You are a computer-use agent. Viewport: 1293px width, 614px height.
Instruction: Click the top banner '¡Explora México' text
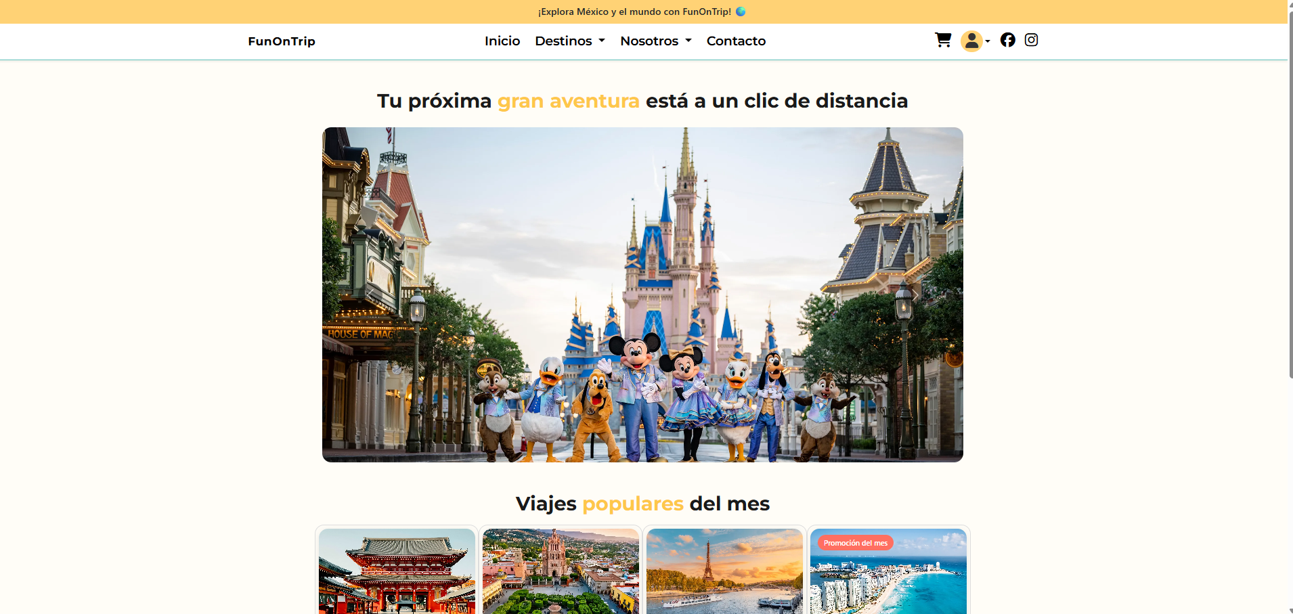(x=642, y=12)
